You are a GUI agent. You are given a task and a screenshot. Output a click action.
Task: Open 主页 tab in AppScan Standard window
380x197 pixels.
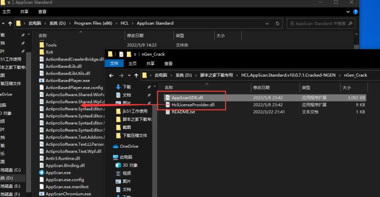(x=6, y=12)
